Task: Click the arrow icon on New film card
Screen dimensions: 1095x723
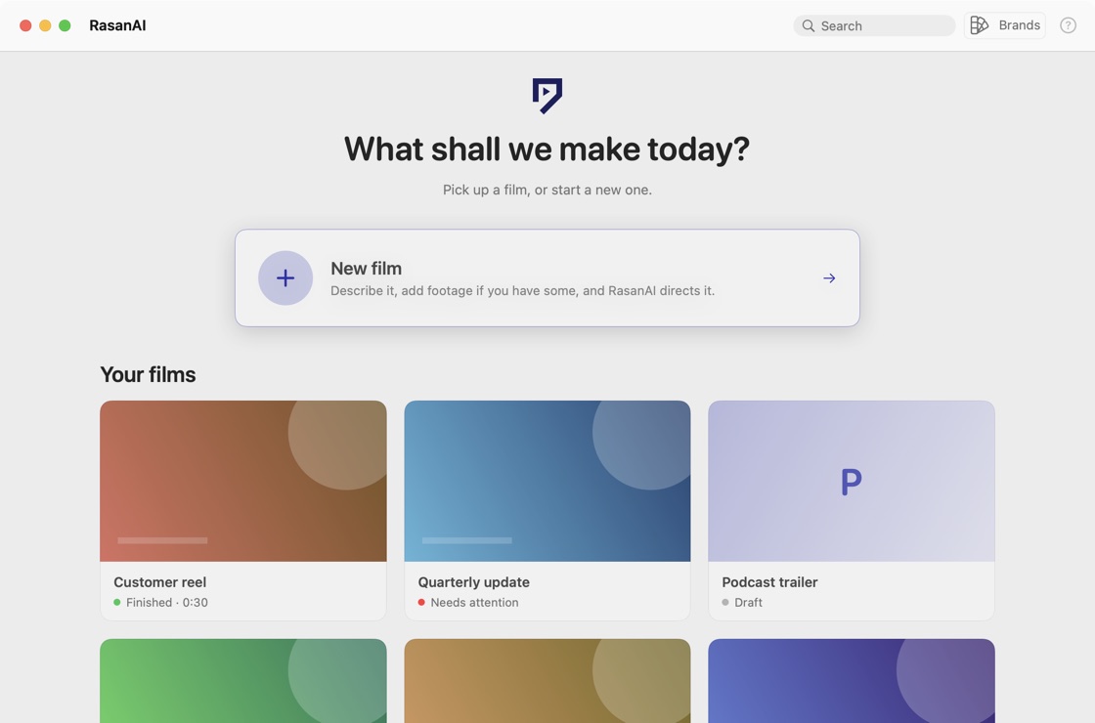Action: point(829,277)
